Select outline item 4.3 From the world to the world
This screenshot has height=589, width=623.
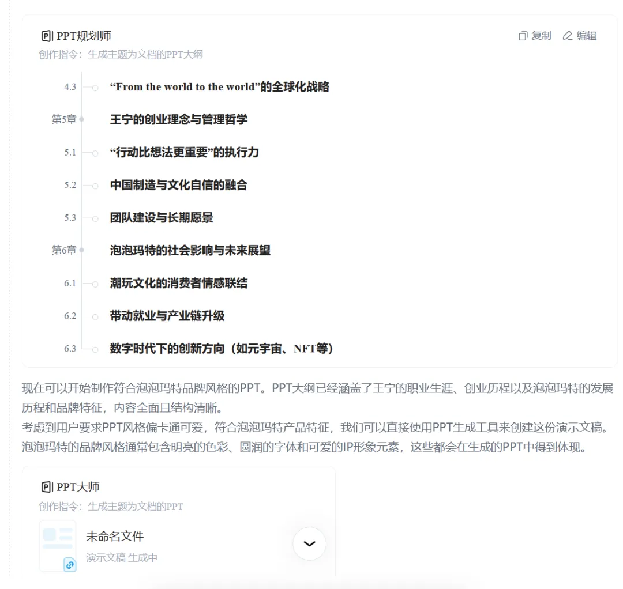(x=219, y=87)
